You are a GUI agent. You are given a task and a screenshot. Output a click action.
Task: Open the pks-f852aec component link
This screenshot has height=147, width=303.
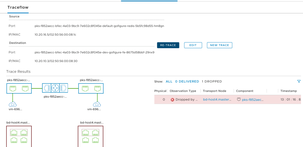coord(253,100)
